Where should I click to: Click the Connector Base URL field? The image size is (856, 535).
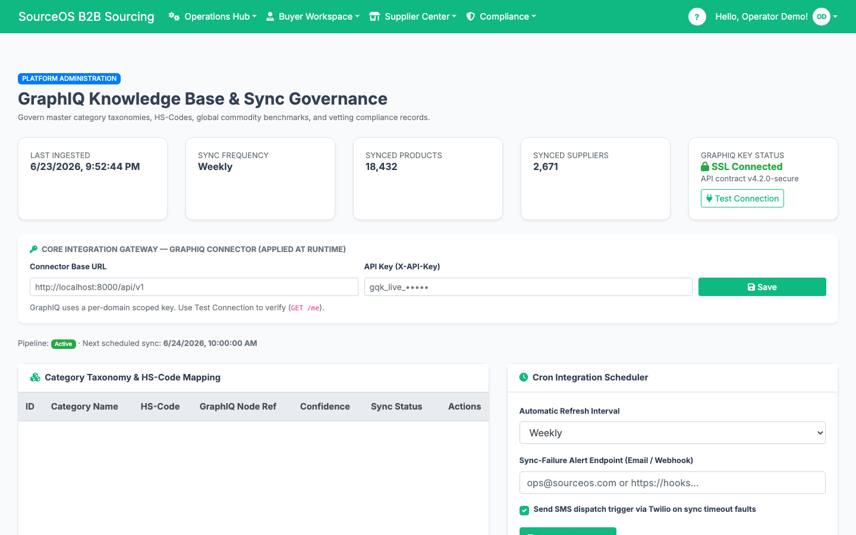(194, 287)
